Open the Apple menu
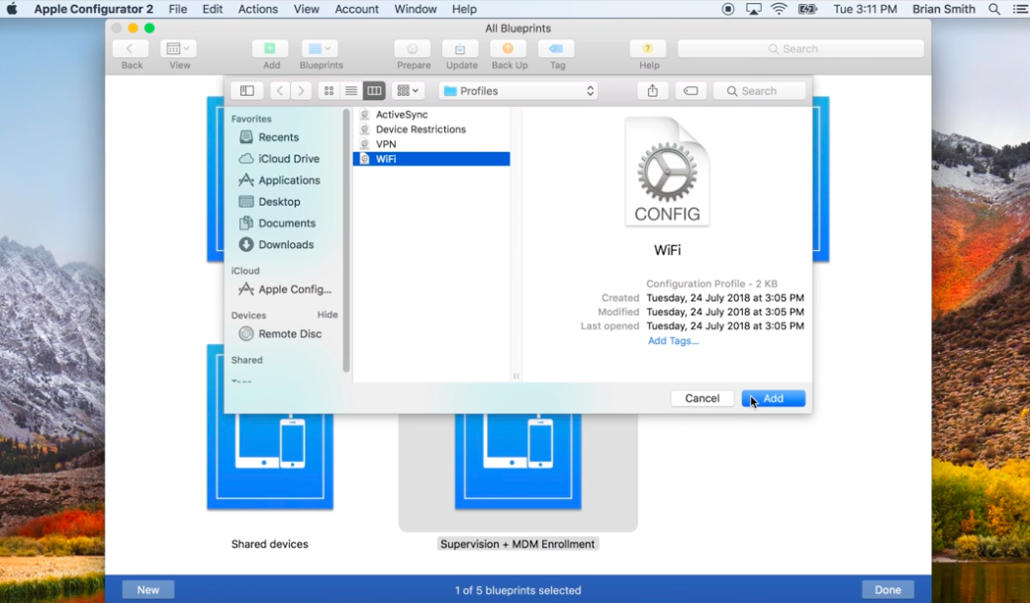 [x=12, y=9]
